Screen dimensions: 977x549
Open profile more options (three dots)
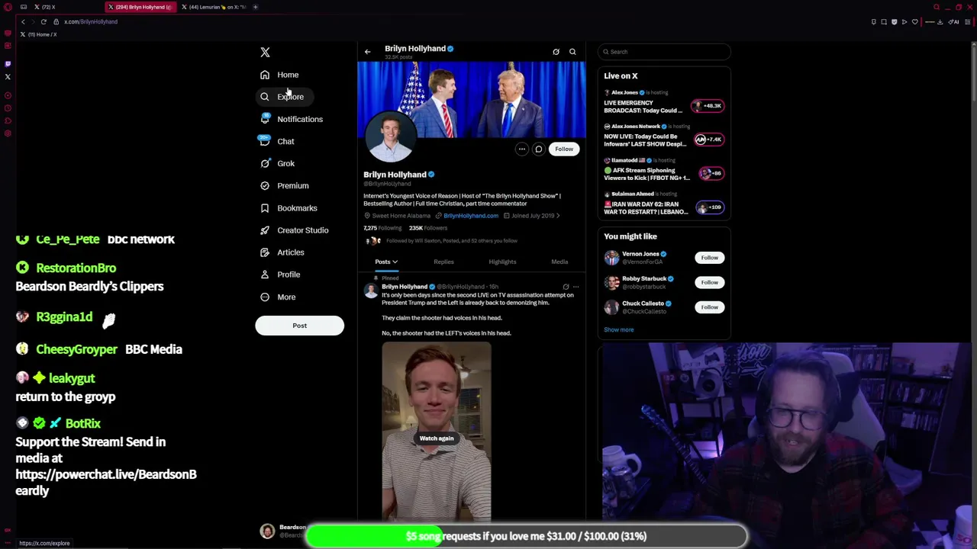[521, 149]
